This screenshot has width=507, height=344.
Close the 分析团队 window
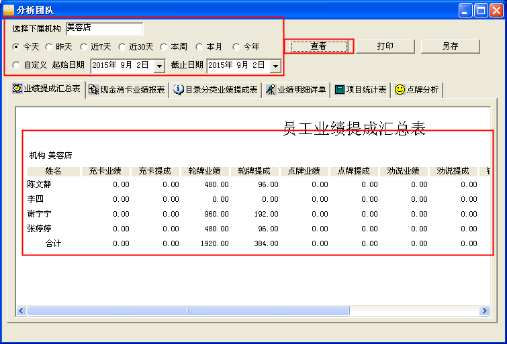click(496, 10)
